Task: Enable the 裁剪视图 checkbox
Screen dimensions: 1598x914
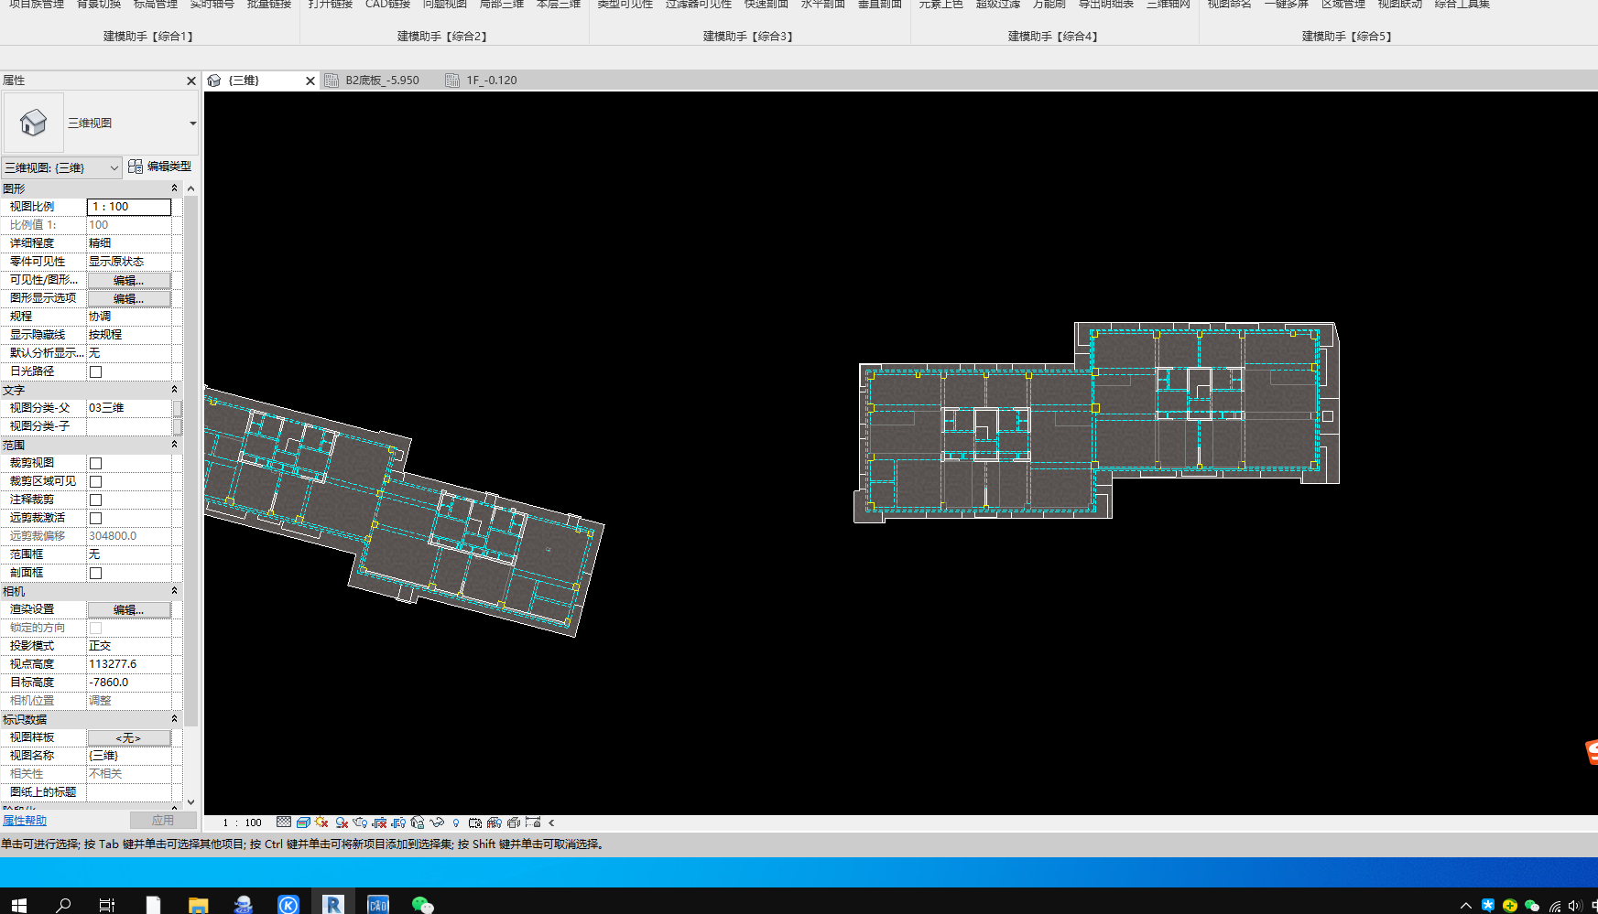Action: point(96,463)
